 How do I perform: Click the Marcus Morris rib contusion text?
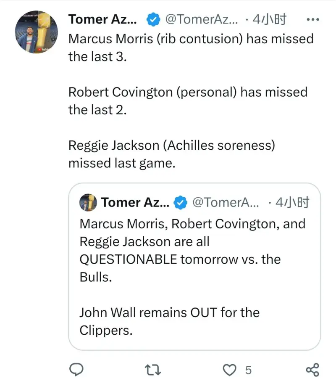coord(191,48)
